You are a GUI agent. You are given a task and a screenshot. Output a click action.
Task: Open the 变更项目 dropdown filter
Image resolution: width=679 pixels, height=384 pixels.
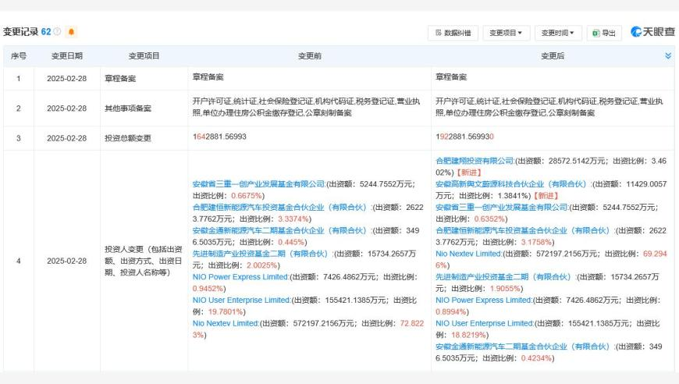[x=506, y=33]
